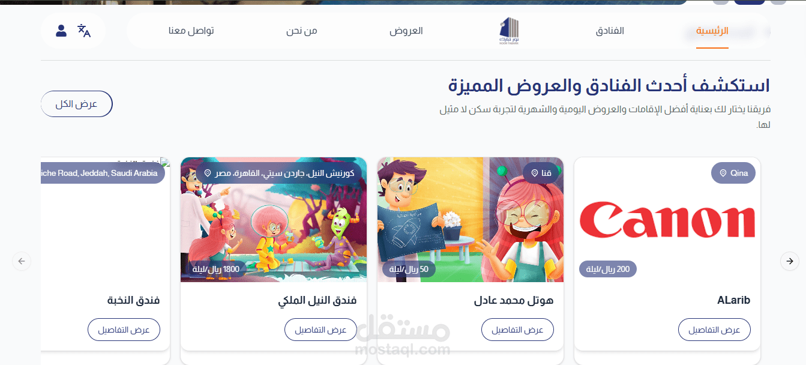View details of فندق النيل الملكي
The width and height of the screenshot is (806, 365).
[320, 330]
